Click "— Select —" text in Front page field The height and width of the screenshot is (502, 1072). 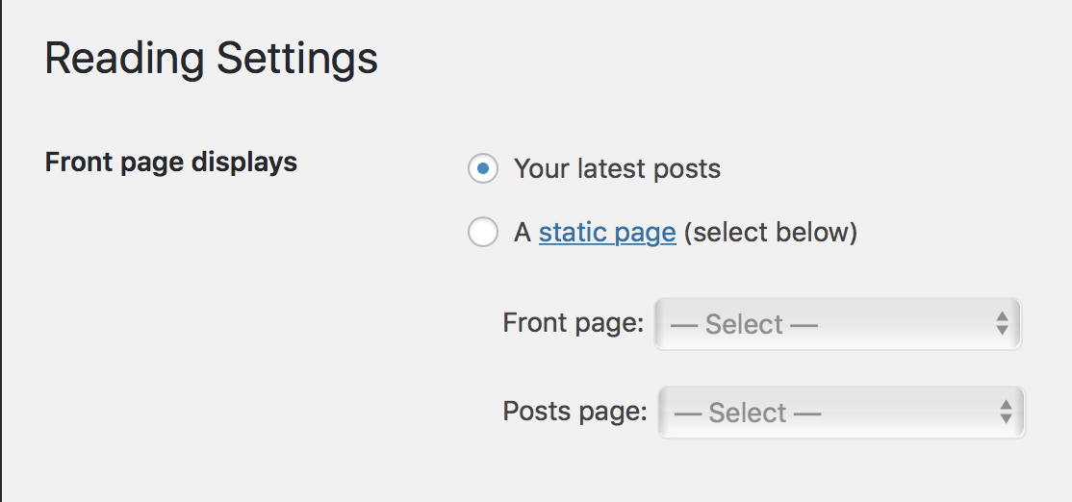pos(744,325)
